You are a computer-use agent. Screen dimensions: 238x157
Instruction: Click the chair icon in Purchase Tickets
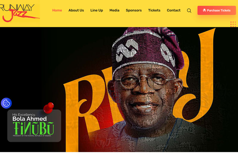(204, 10)
